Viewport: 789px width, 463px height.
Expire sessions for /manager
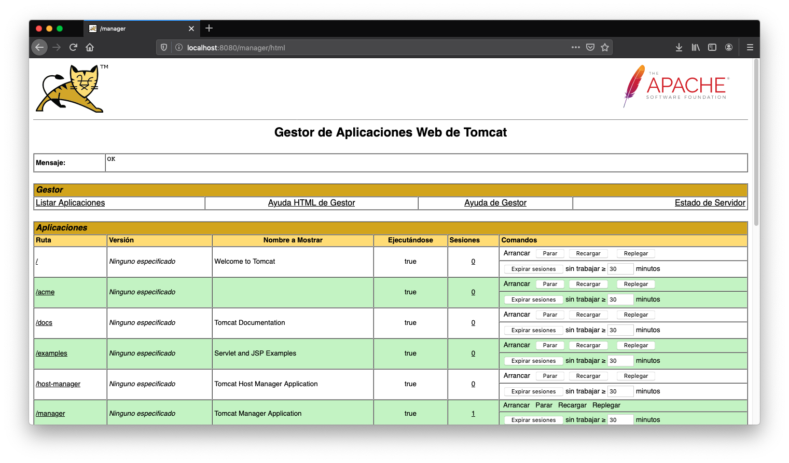coord(533,420)
